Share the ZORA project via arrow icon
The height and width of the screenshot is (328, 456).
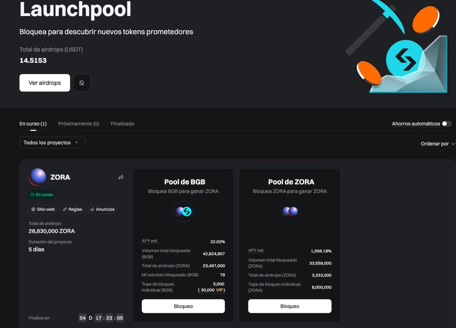pos(121,177)
